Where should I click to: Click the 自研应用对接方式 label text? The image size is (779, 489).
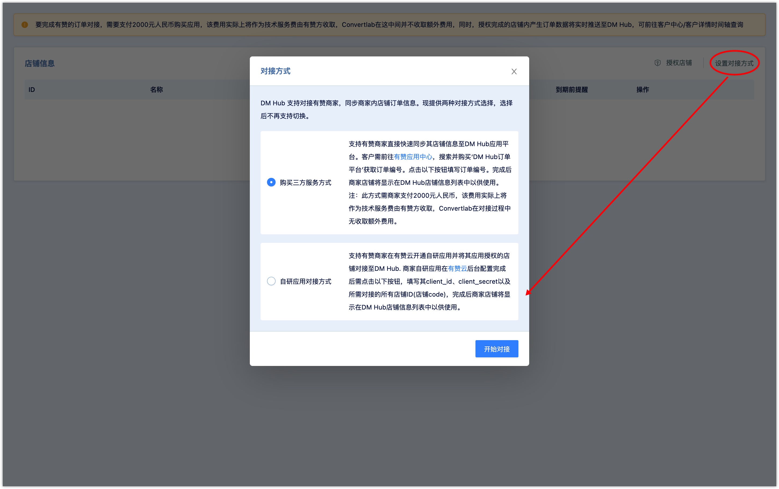[x=305, y=281]
